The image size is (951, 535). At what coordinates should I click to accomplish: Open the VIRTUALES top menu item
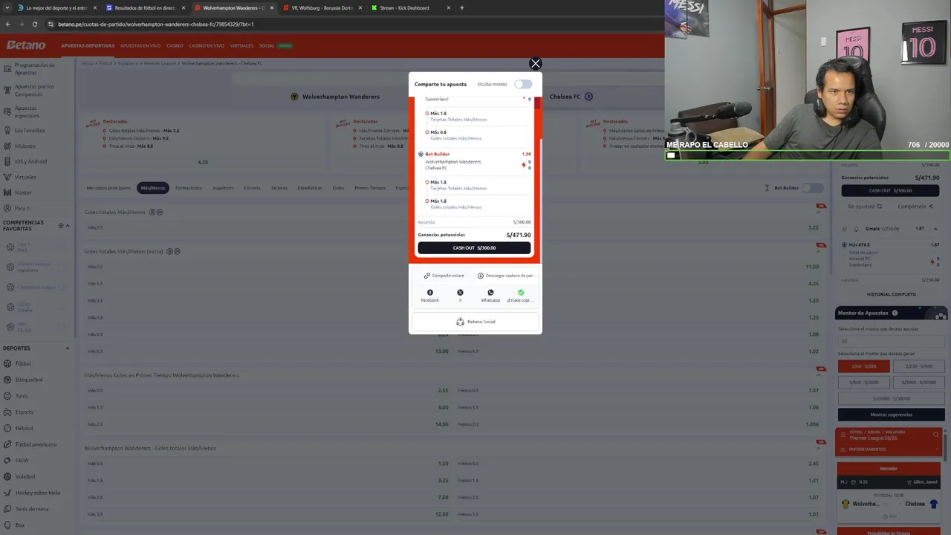pyautogui.click(x=241, y=45)
